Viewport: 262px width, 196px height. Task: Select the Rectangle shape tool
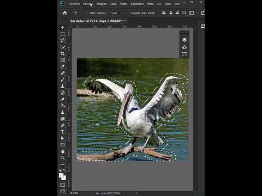pyautogui.click(x=63, y=145)
